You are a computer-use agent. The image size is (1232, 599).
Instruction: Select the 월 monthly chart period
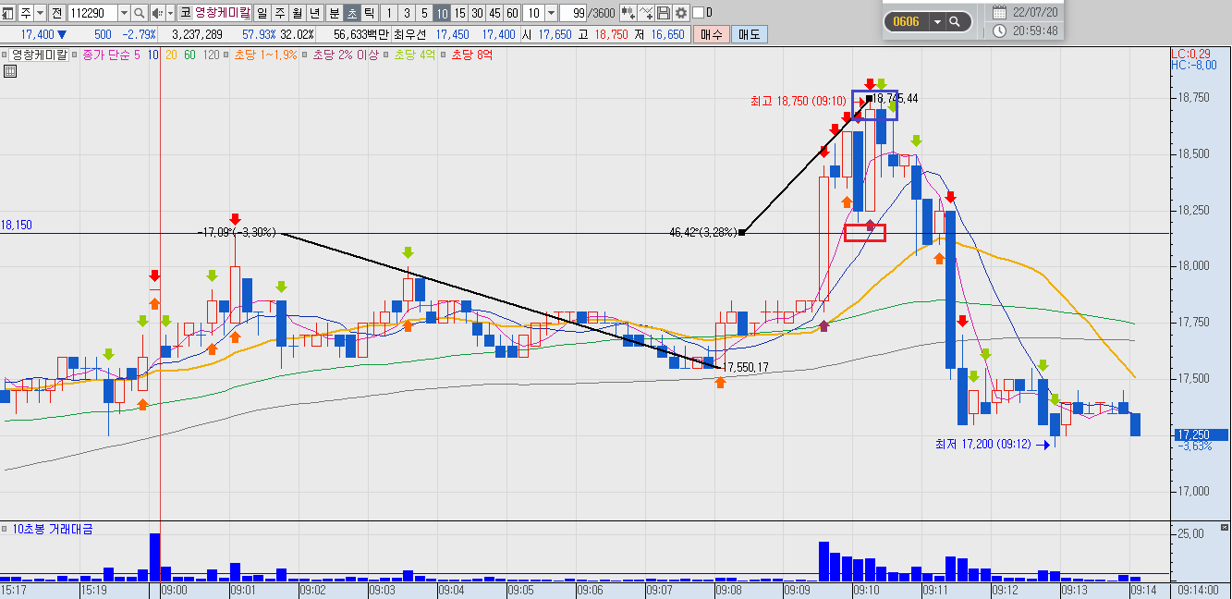298,13
